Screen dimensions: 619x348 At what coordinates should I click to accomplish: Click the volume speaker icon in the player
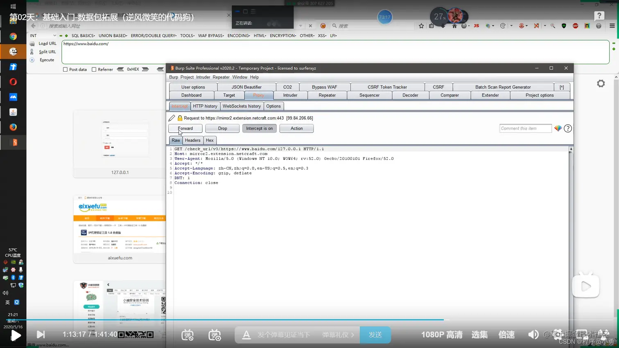pos(533,335)
